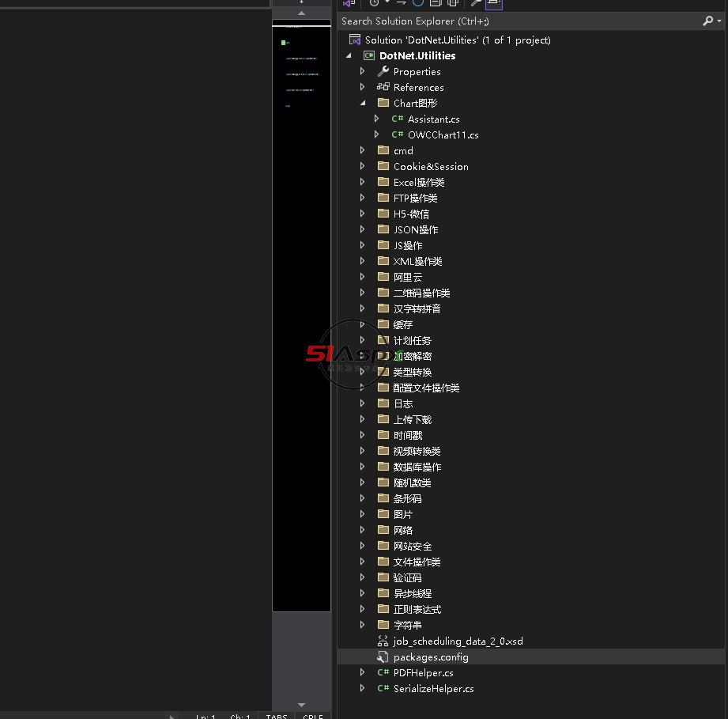Click the C# icon of PDFHelper.cs
The image size is (728, 719).
click(x=383, y=672)
